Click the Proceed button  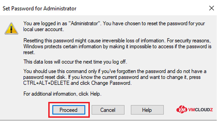point(69,110)
